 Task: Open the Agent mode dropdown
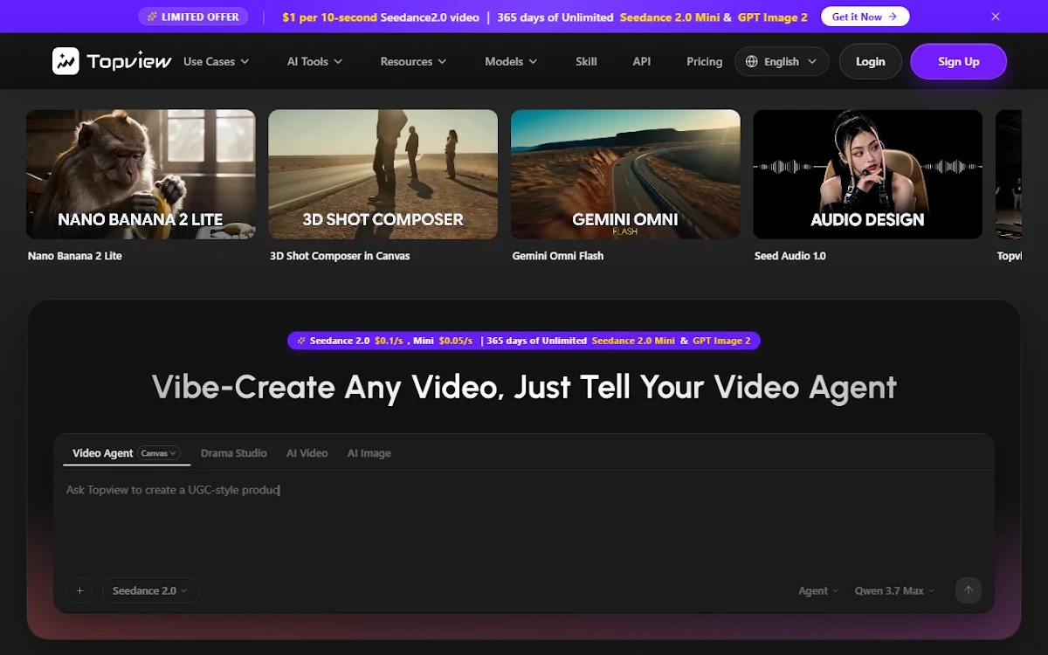818,591
